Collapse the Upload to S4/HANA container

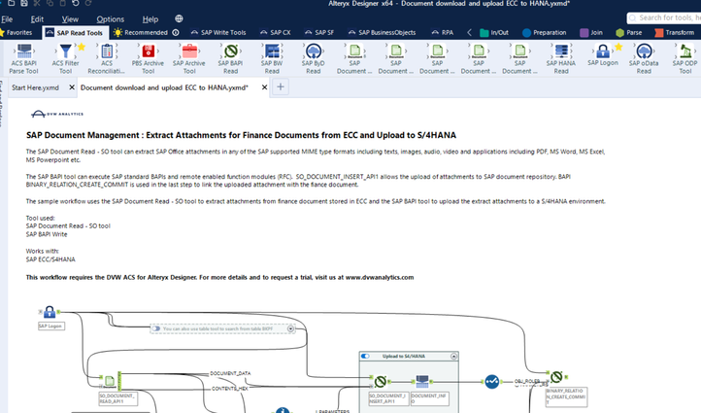click(x=453, y=357)
